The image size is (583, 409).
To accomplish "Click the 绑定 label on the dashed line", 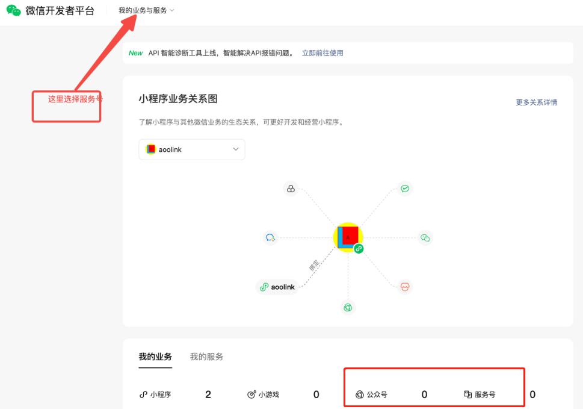I will [x=314, y=266].
